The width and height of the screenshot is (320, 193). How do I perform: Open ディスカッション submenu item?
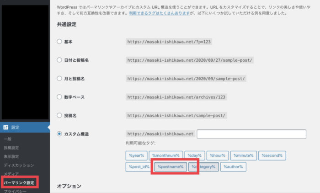[19, 165]
